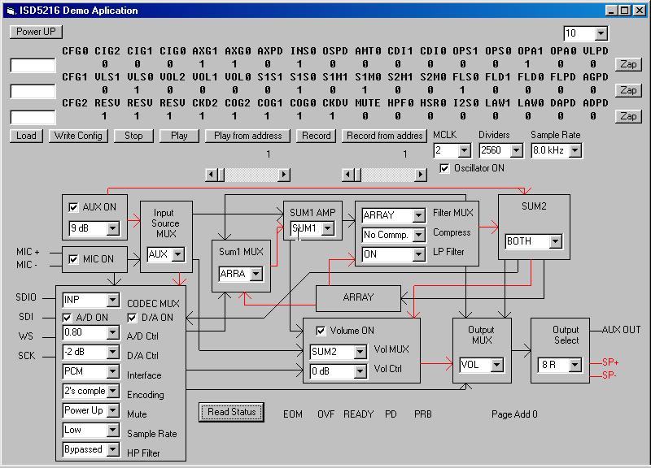Close the ISD5216 Demo window
The image size is (651, 468).
(640, 11)
